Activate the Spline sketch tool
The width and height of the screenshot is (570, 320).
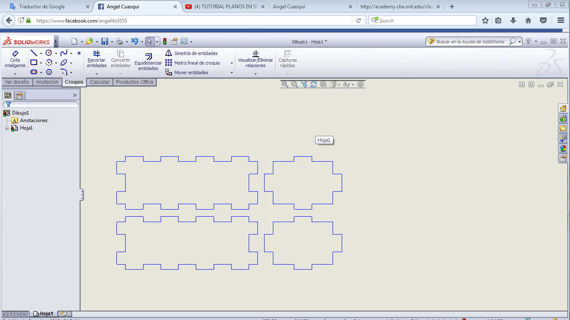[64, 53]
